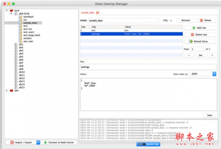221x149 pixels.
Task: Click the Add row button
Action: point(200,28)
